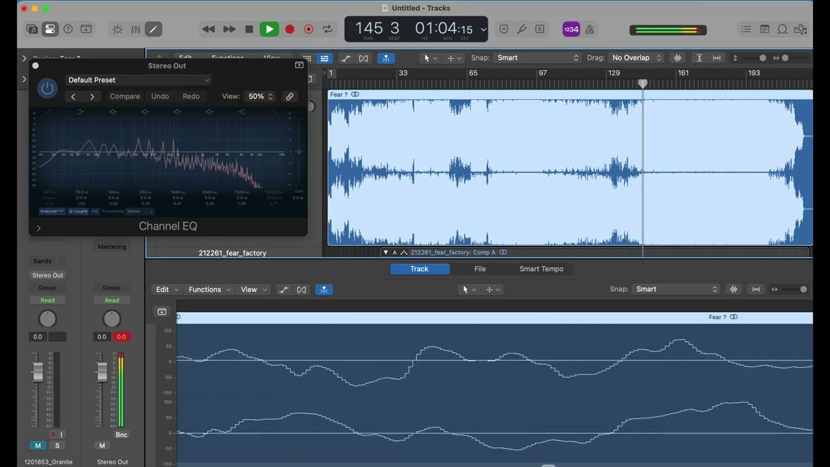Screen dimensions: 830x467
Task: Open the Default Preset dropdown
Action: coord(139,80)
